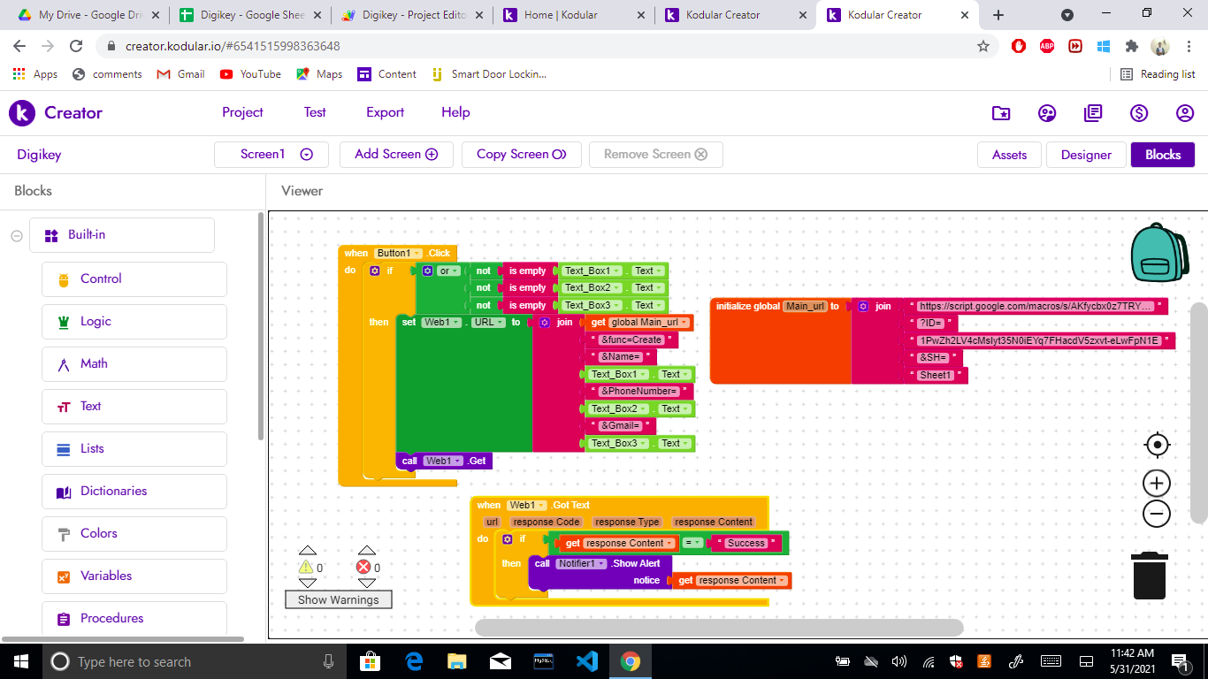Open the documentation library icon
Screen dimensions: 1208x679
[1093, 113]
